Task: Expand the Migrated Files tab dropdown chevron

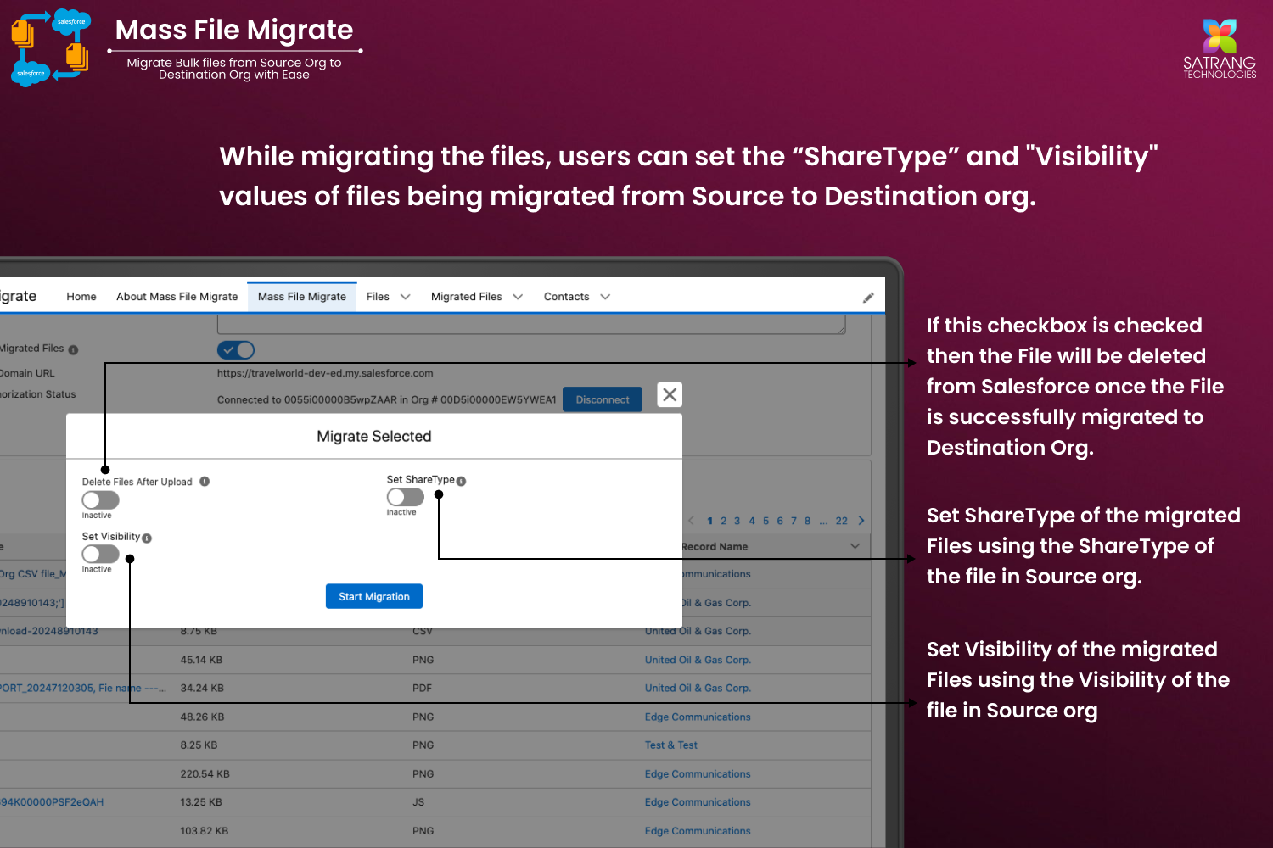Action: (x=518, y=297)
